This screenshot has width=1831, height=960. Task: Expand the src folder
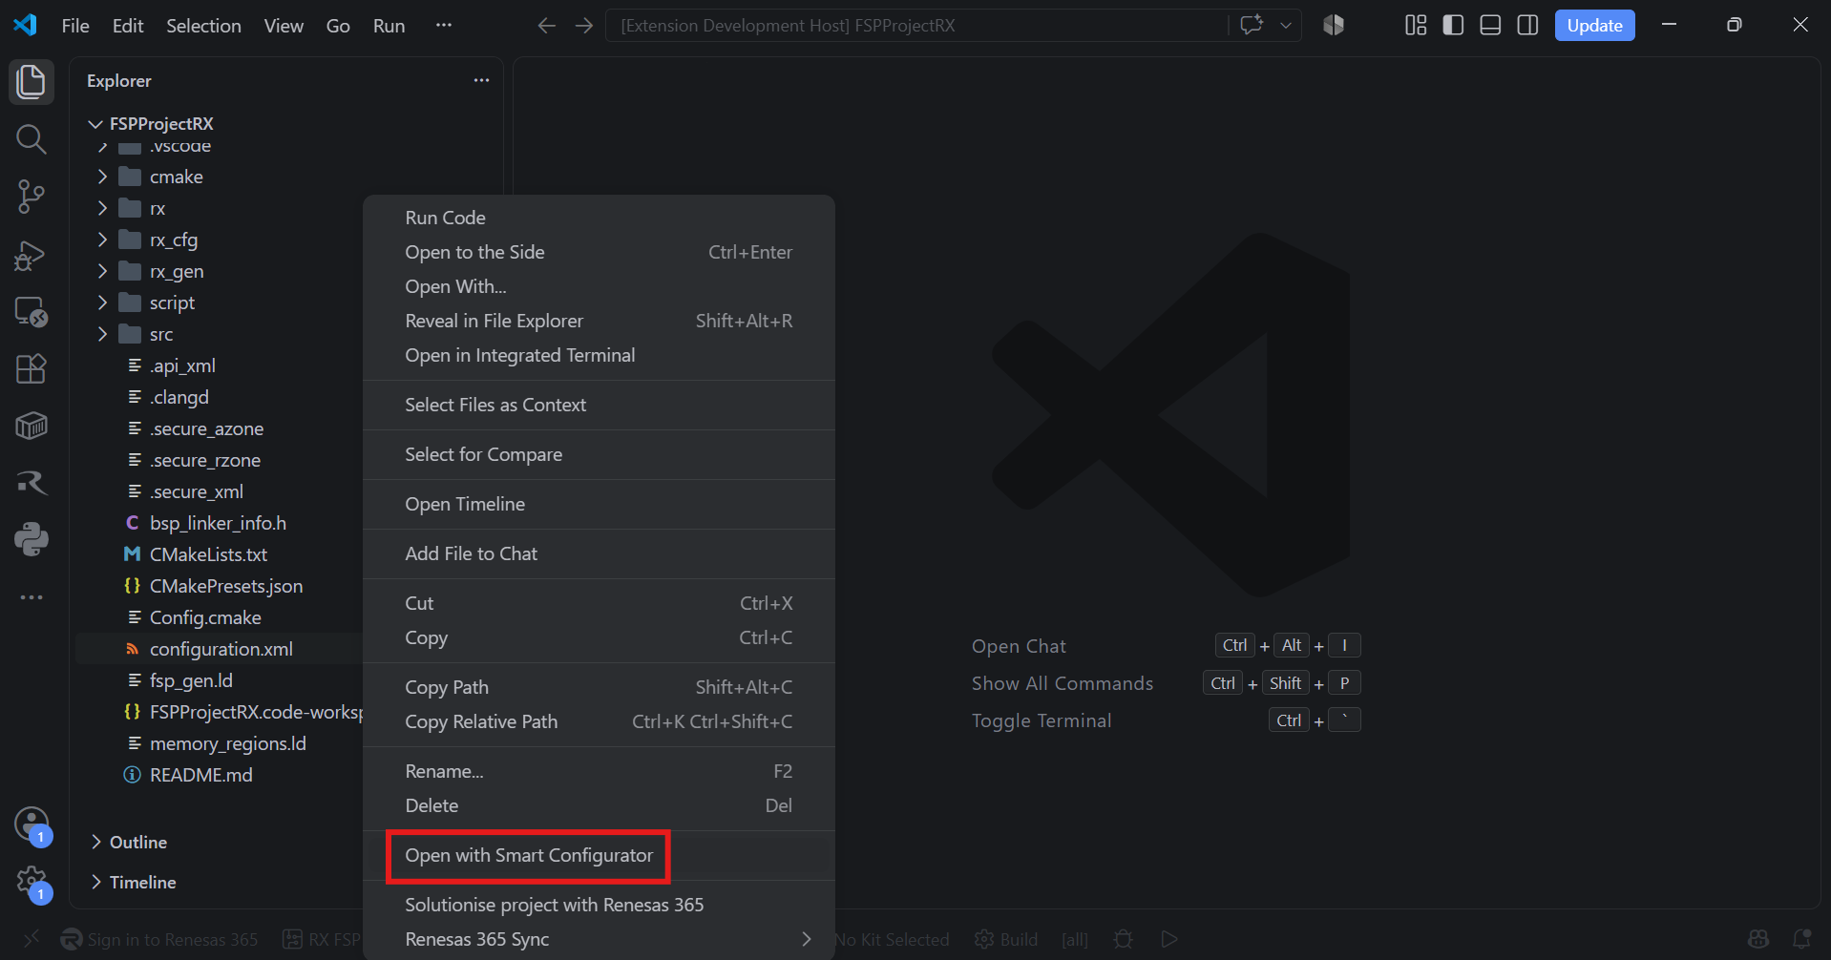pyautogui.click(x=102, y=334)
